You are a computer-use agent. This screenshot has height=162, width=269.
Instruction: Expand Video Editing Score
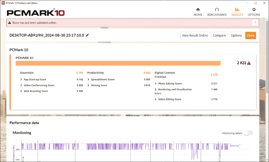pyautogui.click(x=156, y=99)
